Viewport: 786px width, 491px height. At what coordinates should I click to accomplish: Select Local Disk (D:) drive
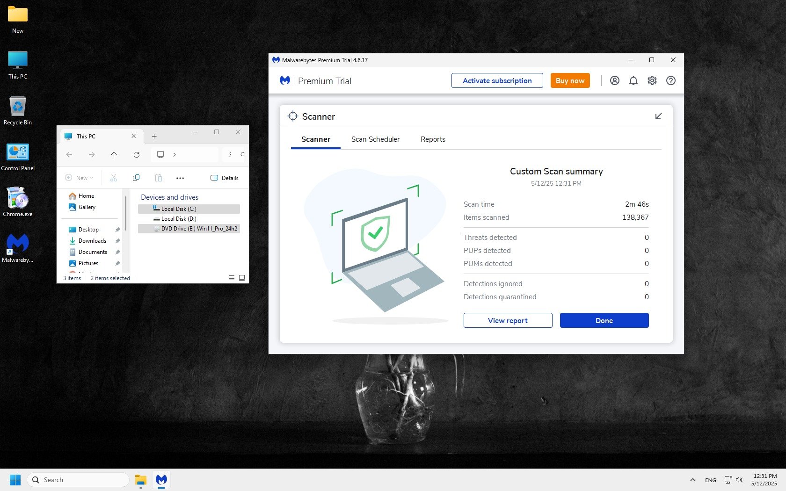click(x=179, y=219)
